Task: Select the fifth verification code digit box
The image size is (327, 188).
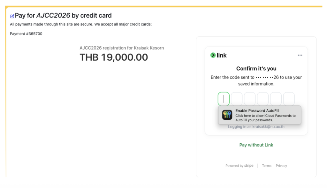Action: point(276,99)
